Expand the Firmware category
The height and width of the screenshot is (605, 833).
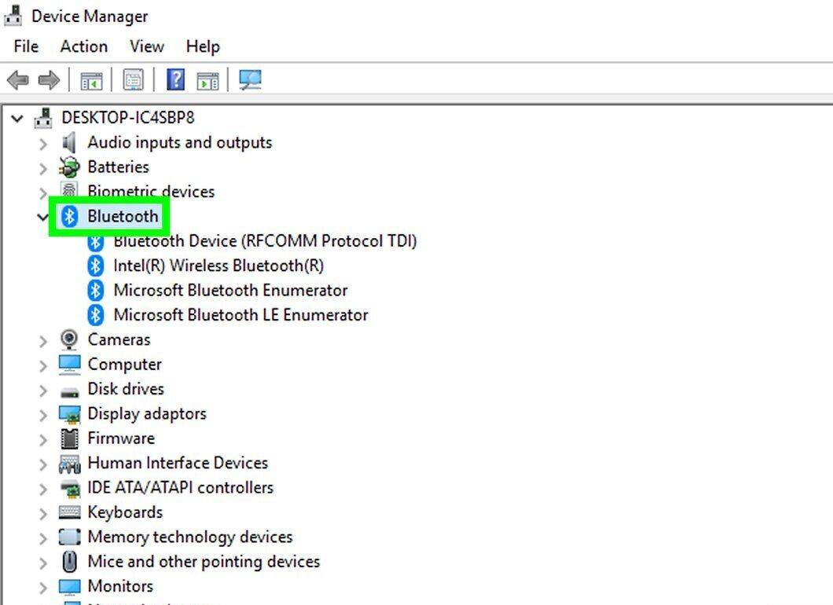point(43,439)
